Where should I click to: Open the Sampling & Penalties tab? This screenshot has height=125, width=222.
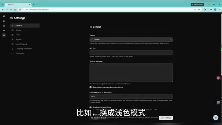(25, 49)
